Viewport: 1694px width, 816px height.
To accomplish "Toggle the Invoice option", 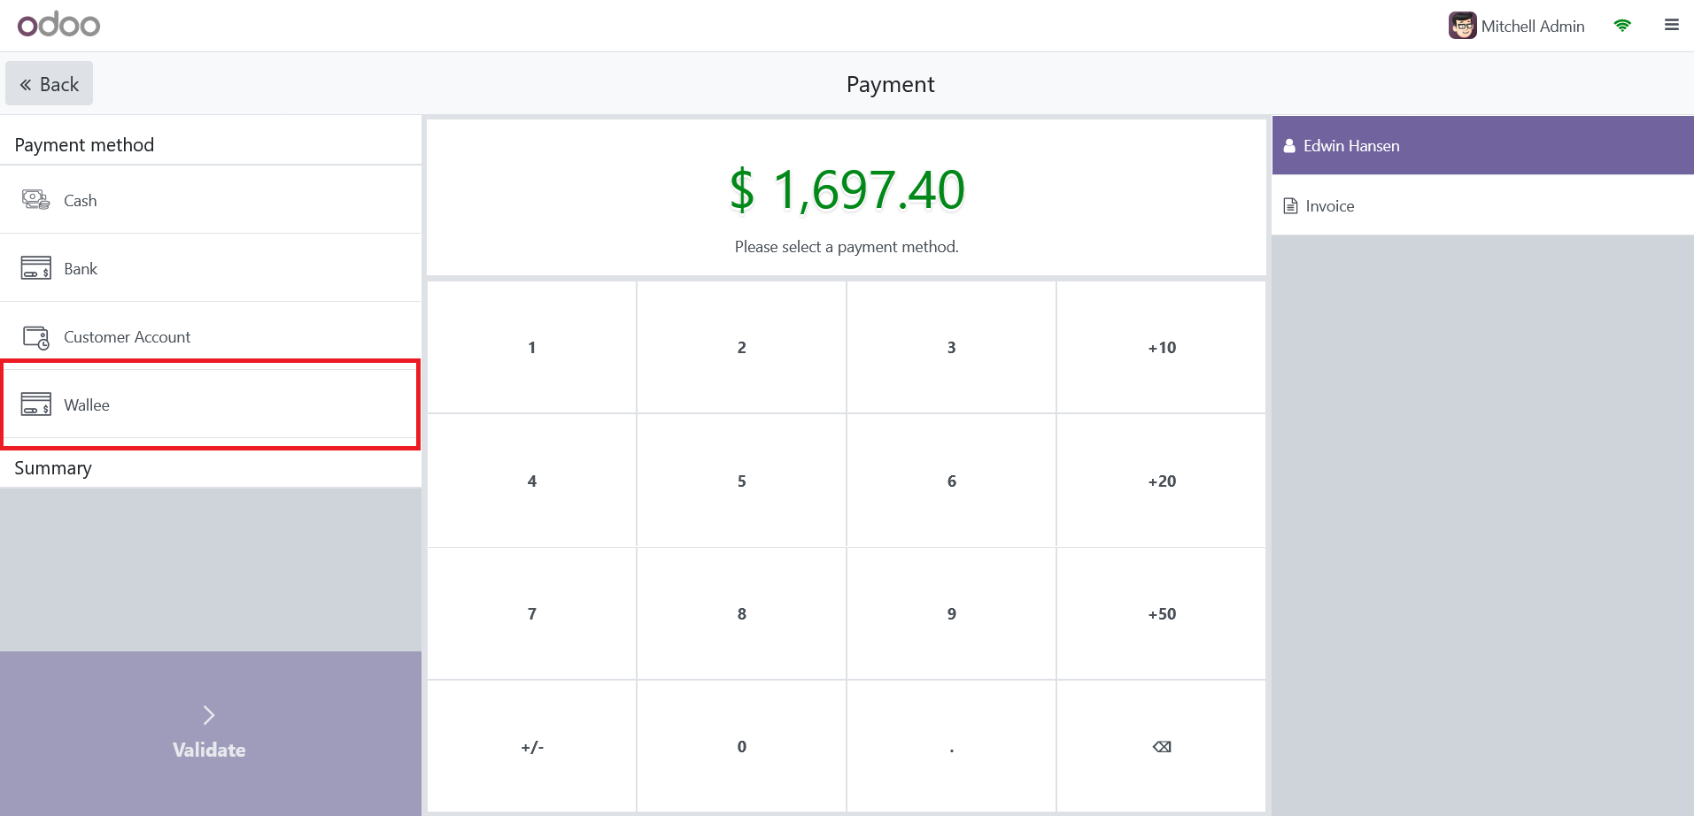I will point(1328,206).
